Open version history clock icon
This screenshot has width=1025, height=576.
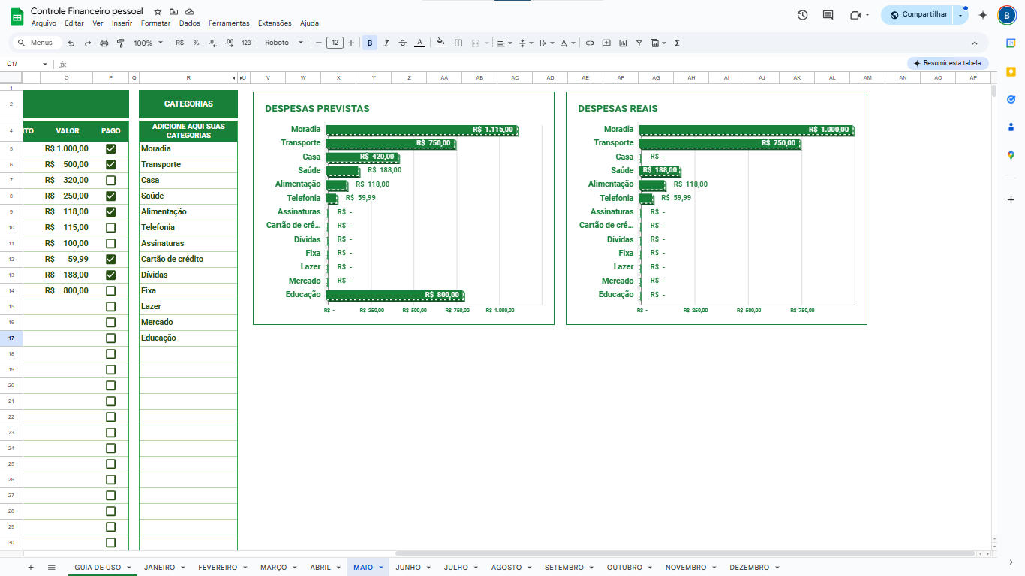tap(802, 15)
